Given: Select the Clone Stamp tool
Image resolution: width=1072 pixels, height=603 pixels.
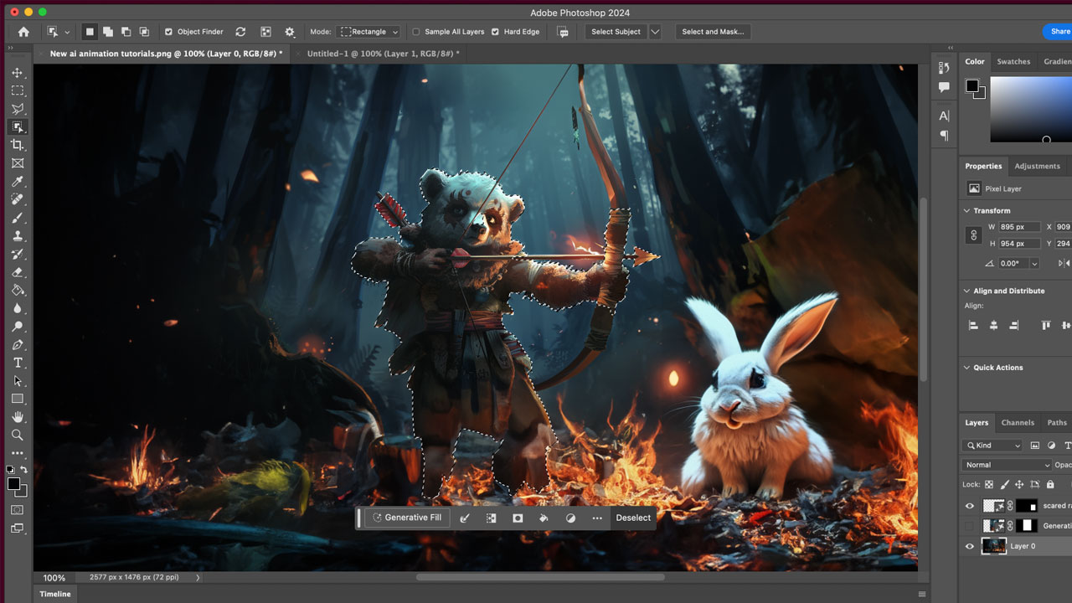Looking at the screenshot, I should tap(17, 236).
